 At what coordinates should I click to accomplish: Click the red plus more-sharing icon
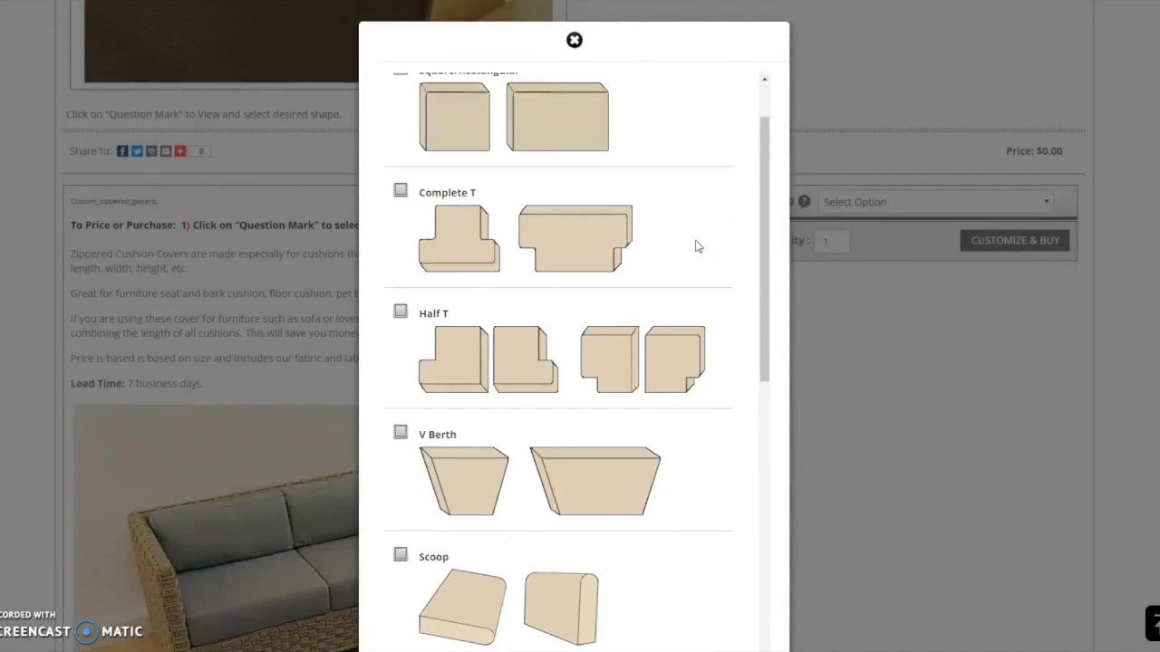coord(180,151)
